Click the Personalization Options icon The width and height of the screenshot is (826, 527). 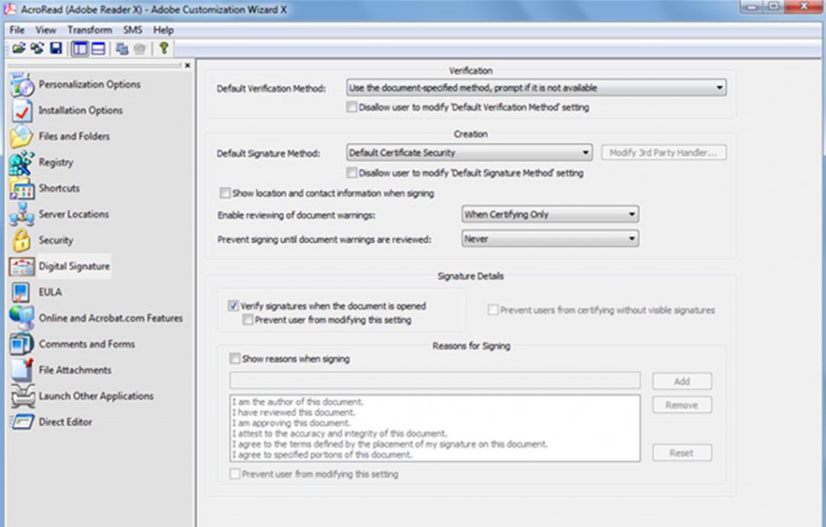[x=22, y=85]
